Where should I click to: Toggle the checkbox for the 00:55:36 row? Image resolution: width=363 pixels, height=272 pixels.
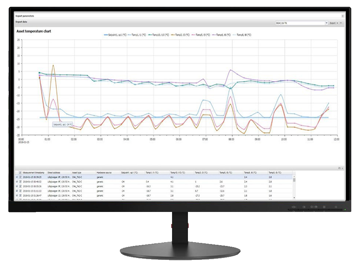click(20, 186)
